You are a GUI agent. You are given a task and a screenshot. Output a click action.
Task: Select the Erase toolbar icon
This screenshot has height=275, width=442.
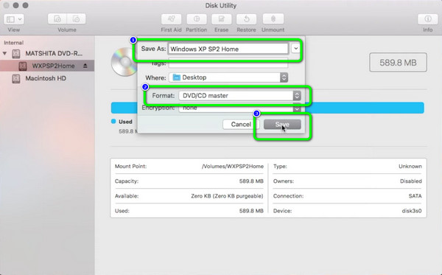click(x=221, y=19)
